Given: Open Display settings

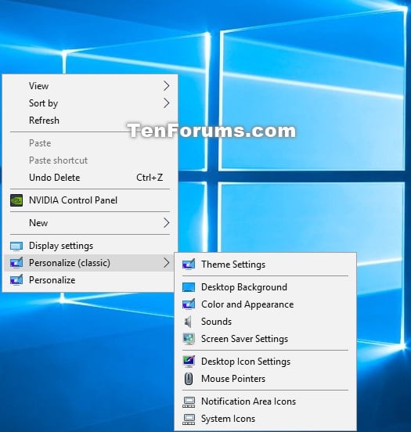Looking at the screenshot, I should click(x=89, y=246).
